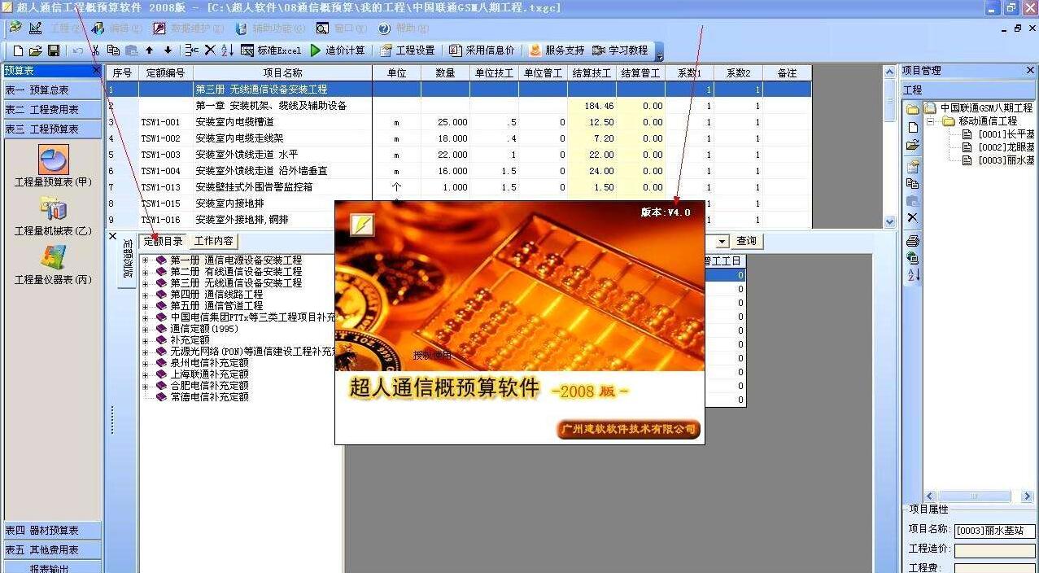Switch to 表三 工程预算表
This screenshot has height=573, width=1039.
[x=52, y=129]
